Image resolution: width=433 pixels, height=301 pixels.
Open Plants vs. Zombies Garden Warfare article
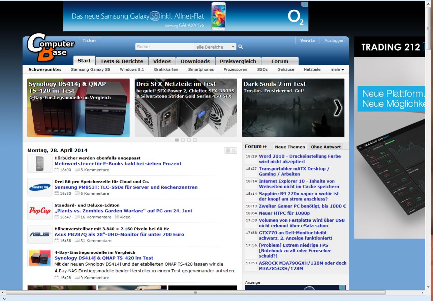[x=123, y=211]
